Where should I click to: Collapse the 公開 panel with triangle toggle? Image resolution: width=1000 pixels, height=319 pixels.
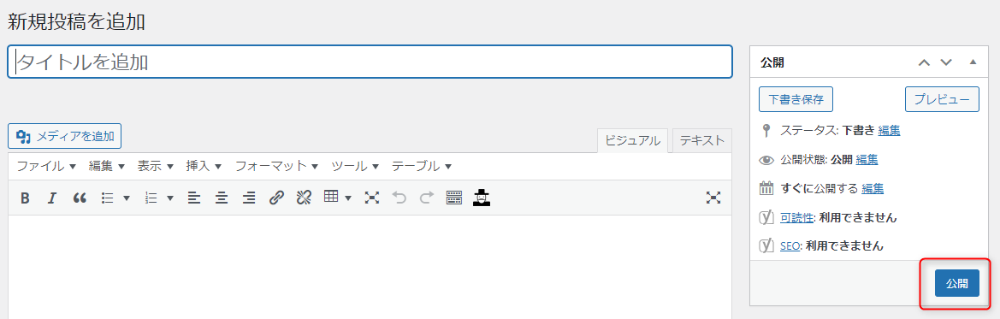coord(973,62)
